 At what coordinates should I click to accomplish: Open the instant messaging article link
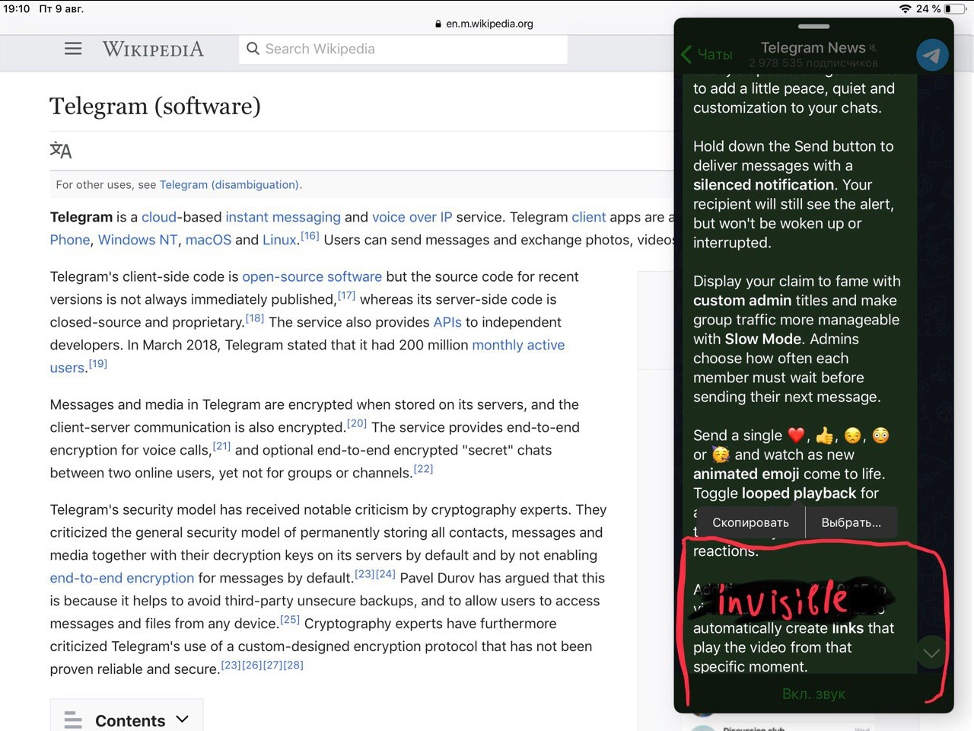(x=282, y=217)
